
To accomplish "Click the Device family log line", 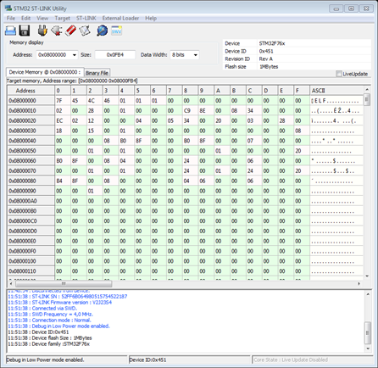I will [48, 344].
